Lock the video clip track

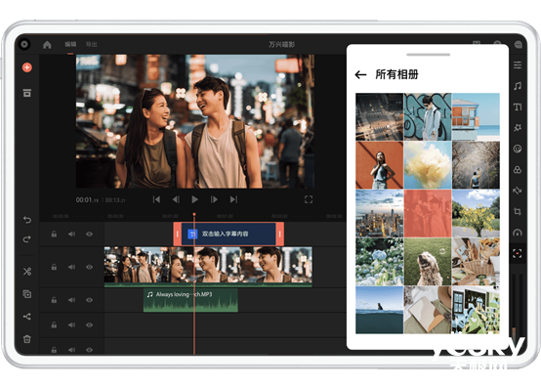[54, 267]
